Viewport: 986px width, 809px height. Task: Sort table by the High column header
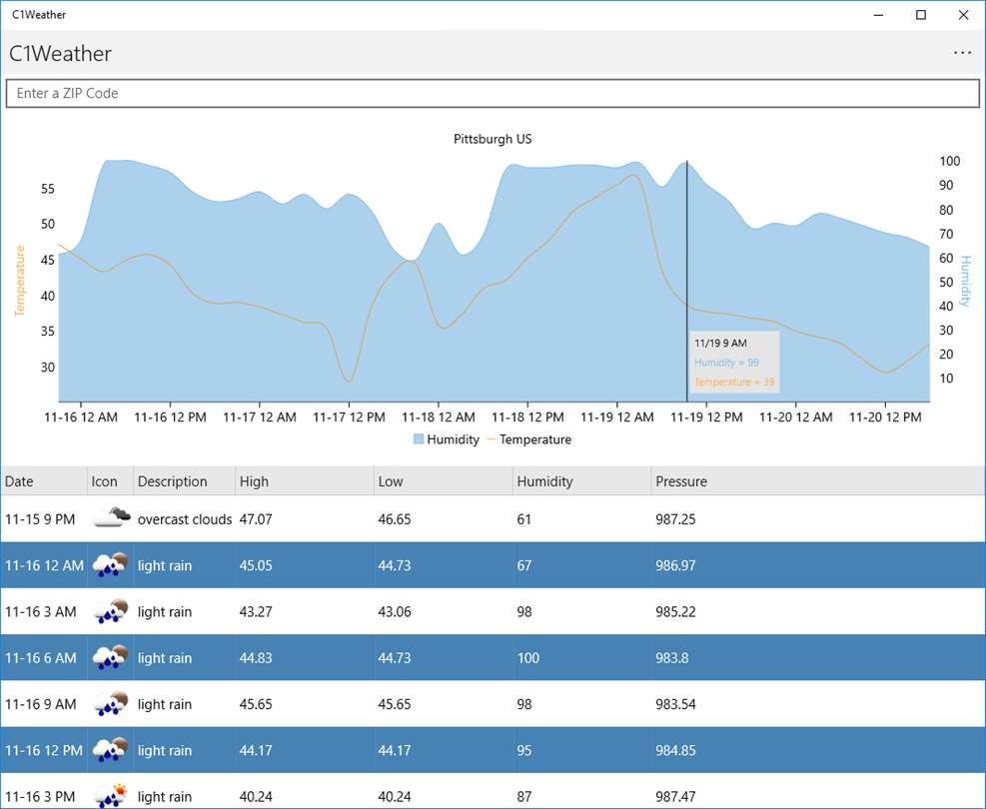[x=305, y=480]
